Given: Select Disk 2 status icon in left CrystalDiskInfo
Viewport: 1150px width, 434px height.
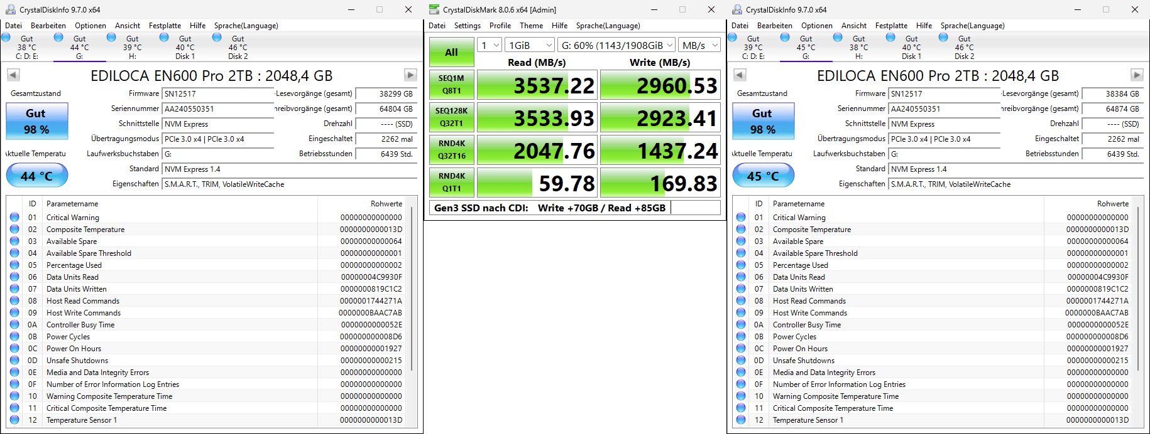Looking at the screenshot, I should click(x=217, y=37).
